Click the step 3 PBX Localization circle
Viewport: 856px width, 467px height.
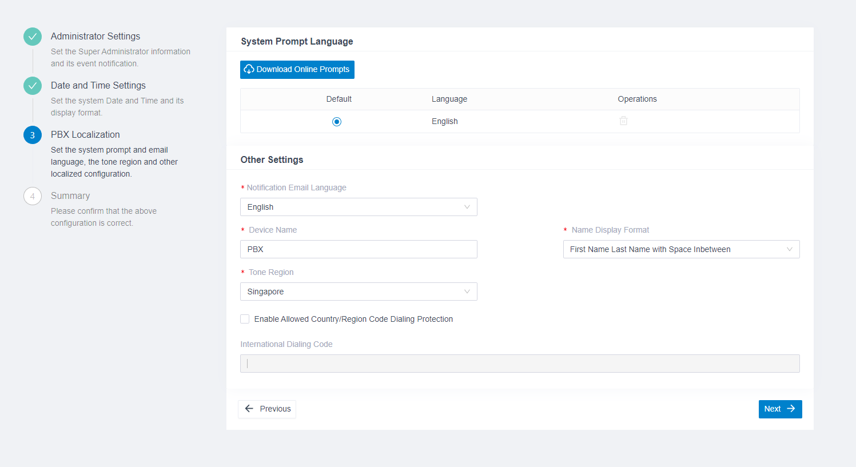[x=33, y=135]
